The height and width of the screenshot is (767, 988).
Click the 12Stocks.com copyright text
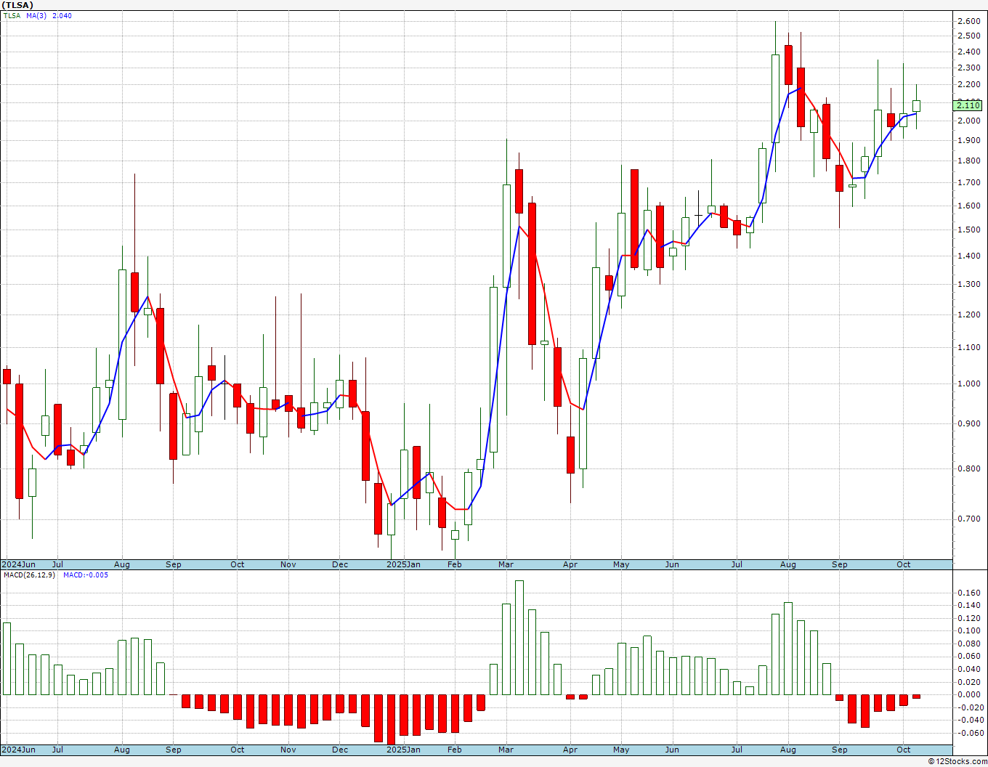[x=958, y=761]
